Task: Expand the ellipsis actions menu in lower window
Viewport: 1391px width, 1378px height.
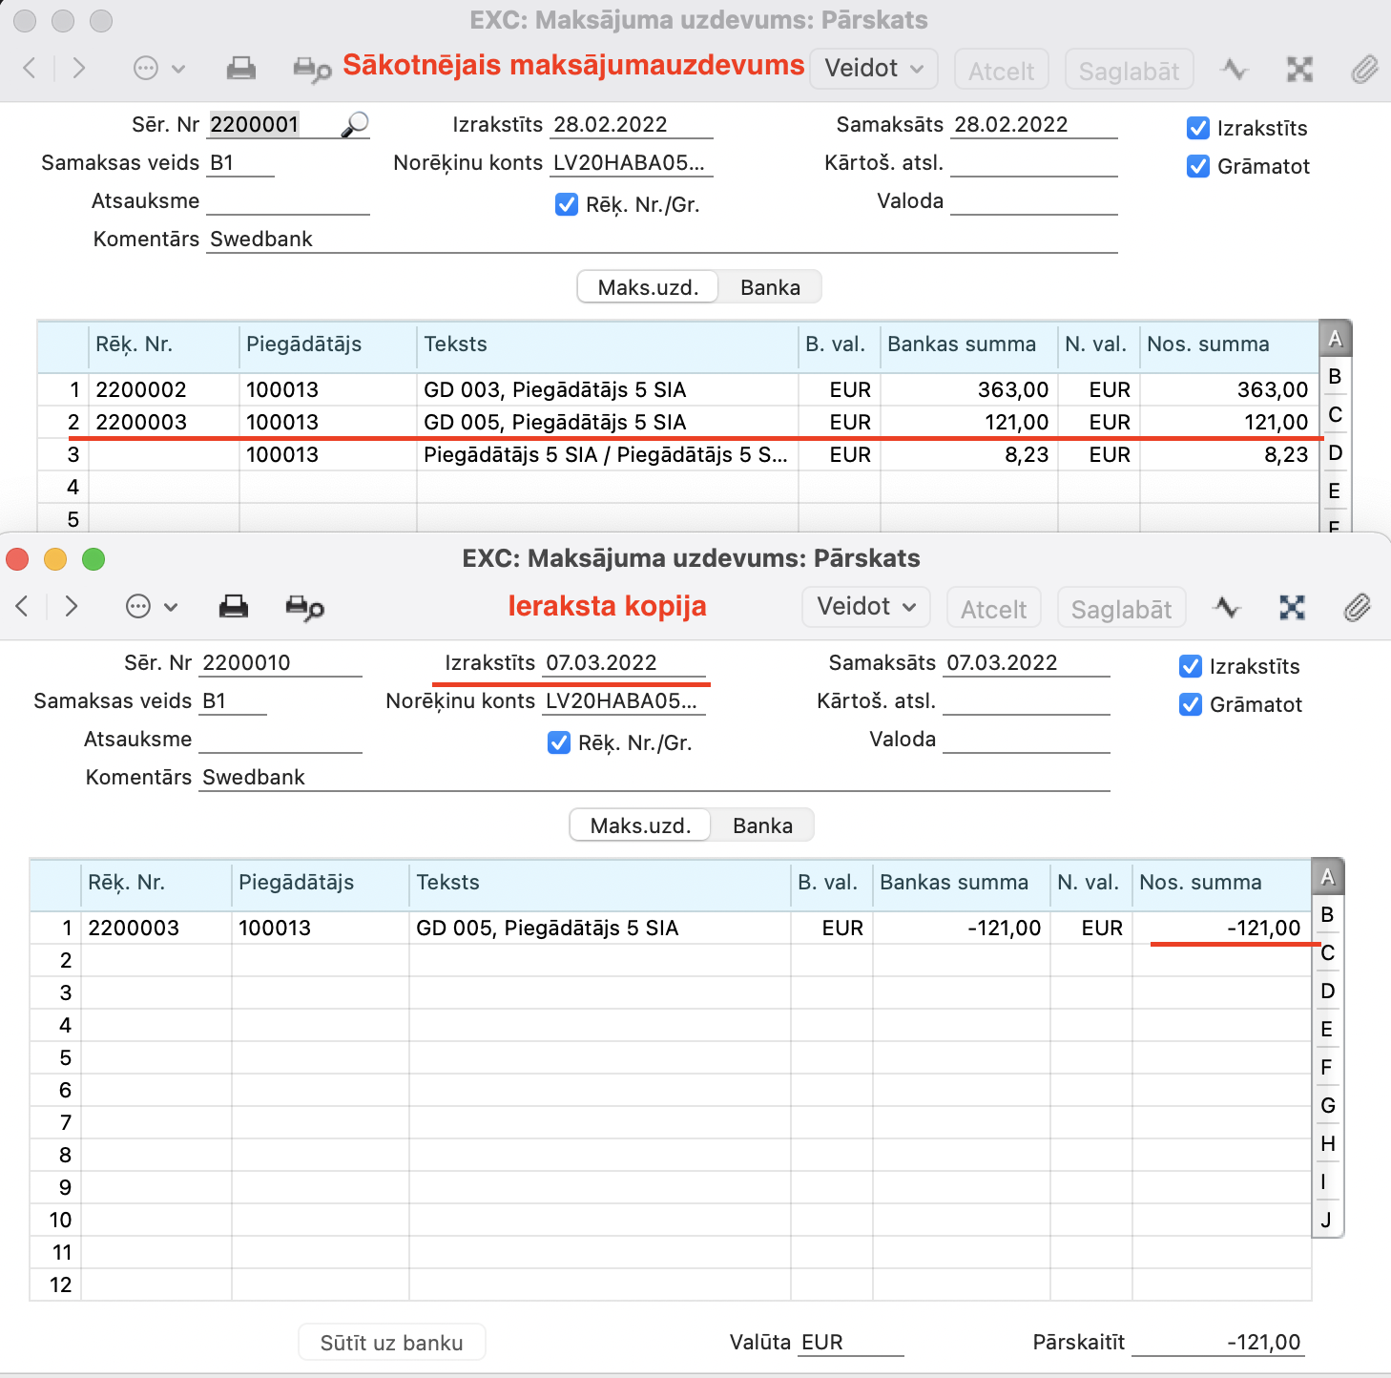Action: tap(152, 607)
